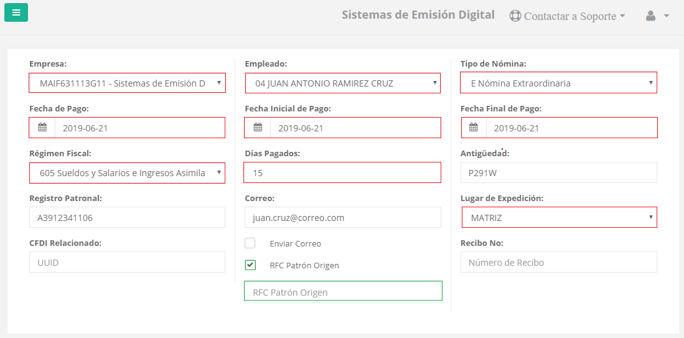This screenshot has width=684, height=338.
Task: Open the Empleado selector
Action: pyautogui.click(x=342, y=83)
